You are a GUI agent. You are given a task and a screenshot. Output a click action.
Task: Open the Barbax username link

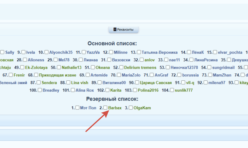point(115,108)
